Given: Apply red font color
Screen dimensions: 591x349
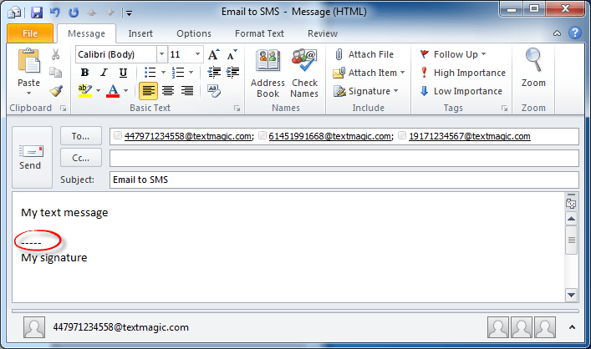Looking at the screenshot, I should pos(113,91).
